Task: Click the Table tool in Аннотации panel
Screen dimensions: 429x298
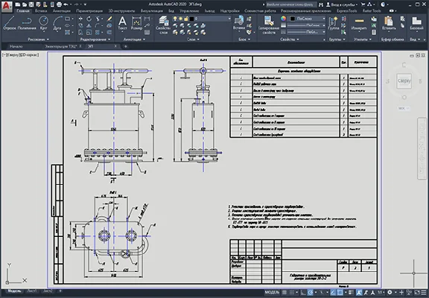Action: [x=147, y=32]
